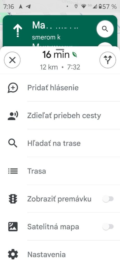This screenshot has height=268, width=120.
Task: Open the Trasa directions list
Action: click(x=60, y=171)
